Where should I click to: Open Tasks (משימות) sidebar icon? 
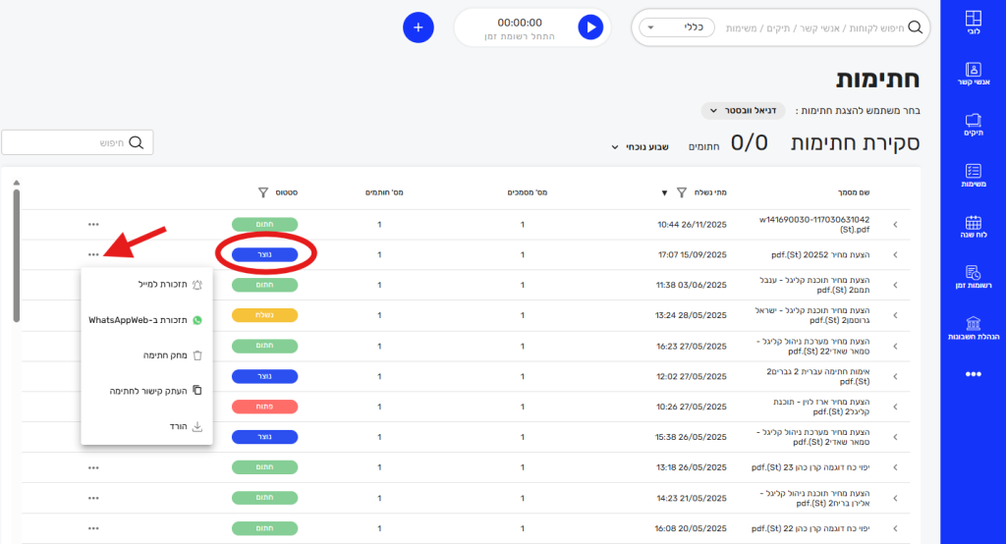[x=973, y=176]
